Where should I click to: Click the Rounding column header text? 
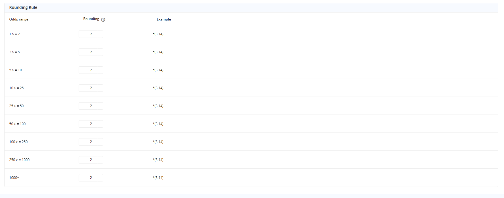[x=91, y=19]
